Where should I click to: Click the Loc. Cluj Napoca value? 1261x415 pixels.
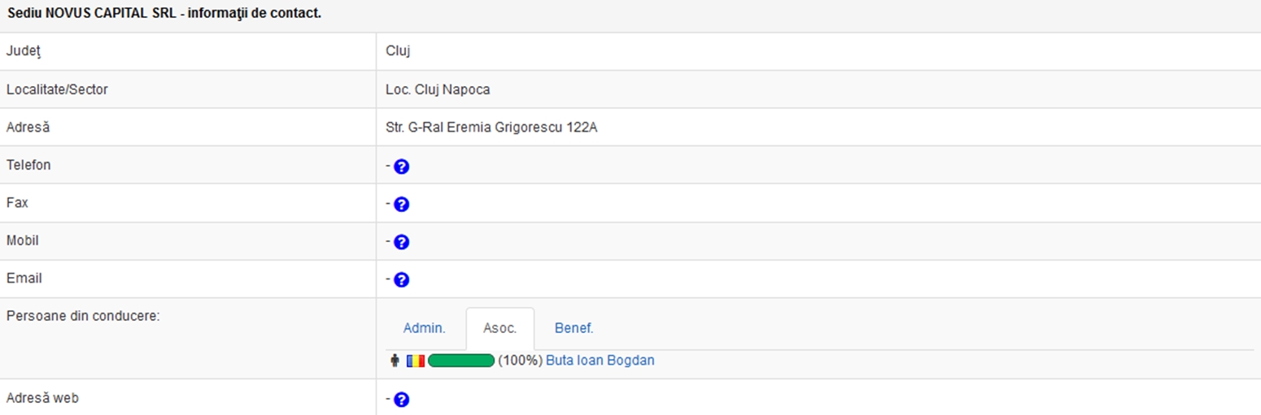(x=438, y=89)
